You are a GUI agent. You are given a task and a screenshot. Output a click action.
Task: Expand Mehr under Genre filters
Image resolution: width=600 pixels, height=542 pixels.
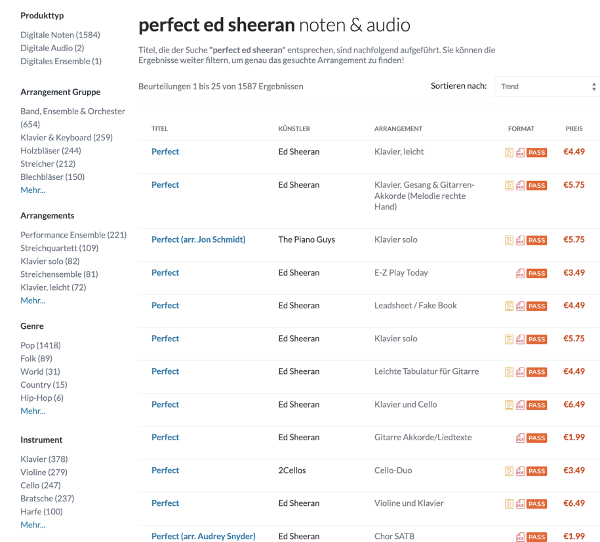33,411
